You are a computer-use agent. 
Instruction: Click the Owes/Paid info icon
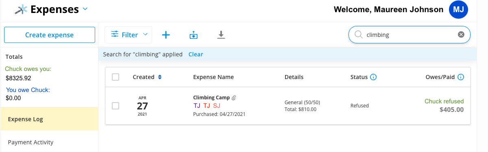coord(461,77)
